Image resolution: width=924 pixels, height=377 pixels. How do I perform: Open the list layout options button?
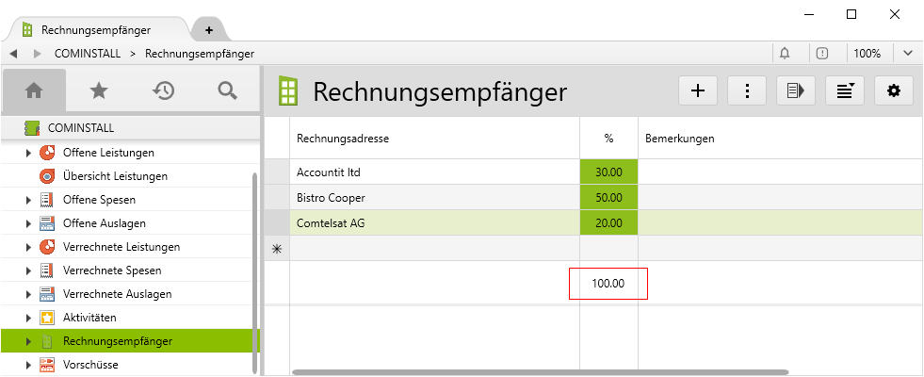845,90
